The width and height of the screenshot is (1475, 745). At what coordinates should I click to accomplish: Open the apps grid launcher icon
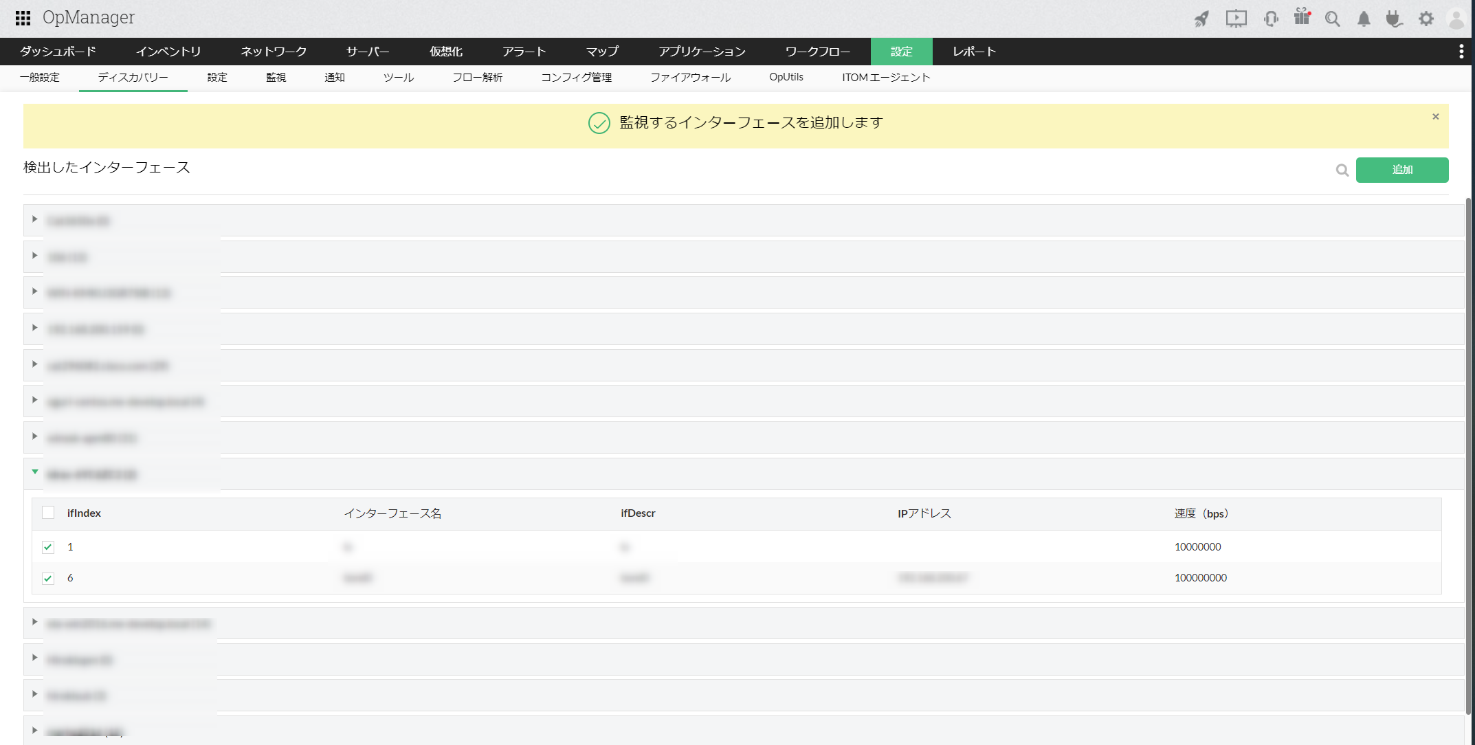23,18
